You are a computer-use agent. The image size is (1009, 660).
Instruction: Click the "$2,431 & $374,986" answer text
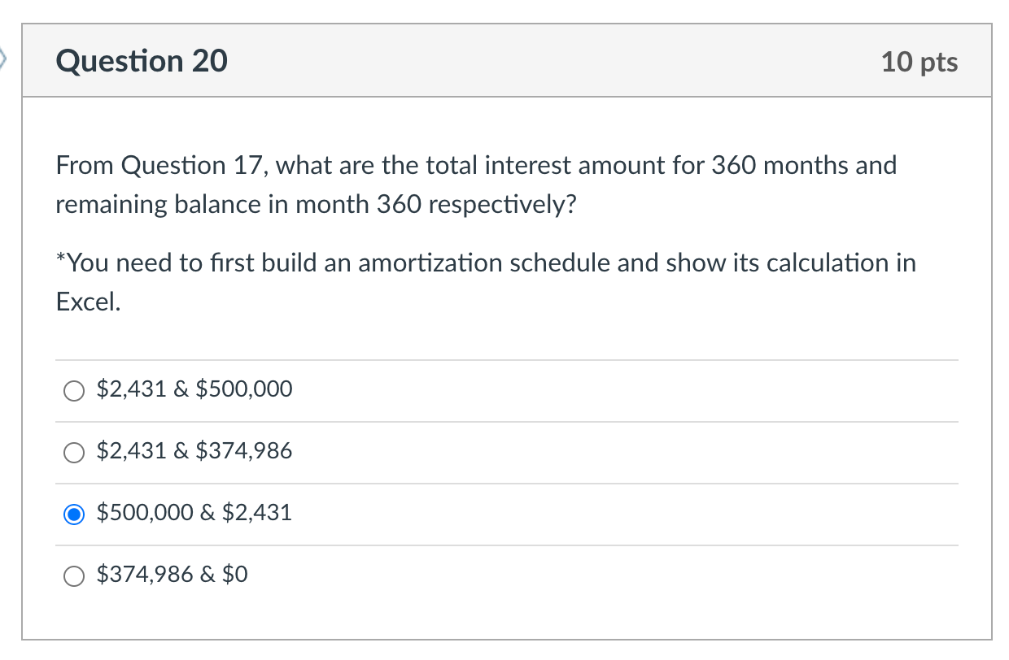(194, 451)
